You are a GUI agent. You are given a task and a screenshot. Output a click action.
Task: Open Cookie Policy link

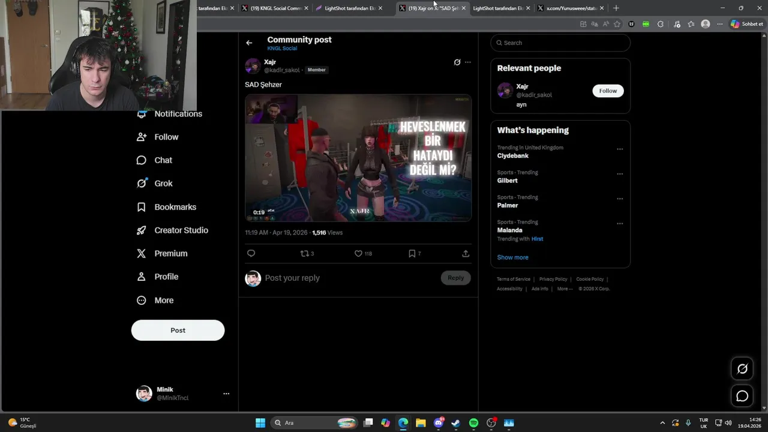[590, 279]
